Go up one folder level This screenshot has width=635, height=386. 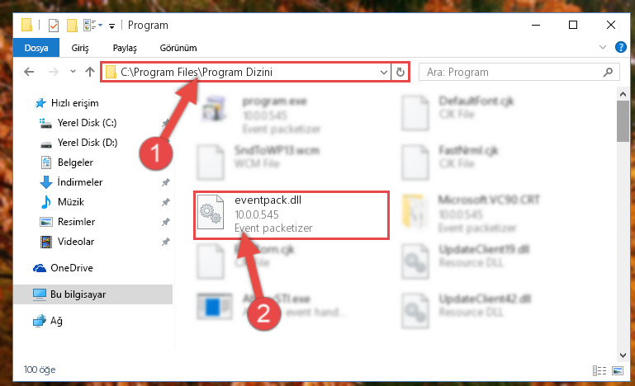click(90, 72)
